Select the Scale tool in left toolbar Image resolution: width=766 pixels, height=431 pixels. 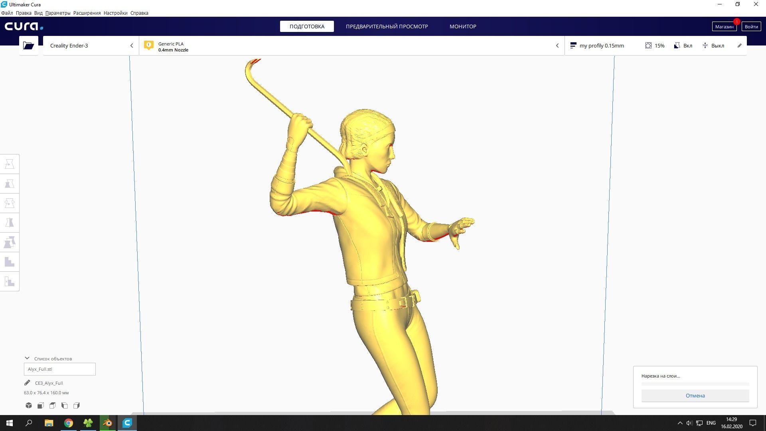(10, 184)
